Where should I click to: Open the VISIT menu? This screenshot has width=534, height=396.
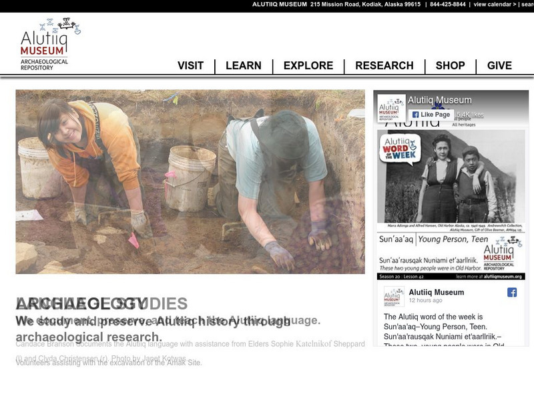pyautogui.click(x=190, y=66)
